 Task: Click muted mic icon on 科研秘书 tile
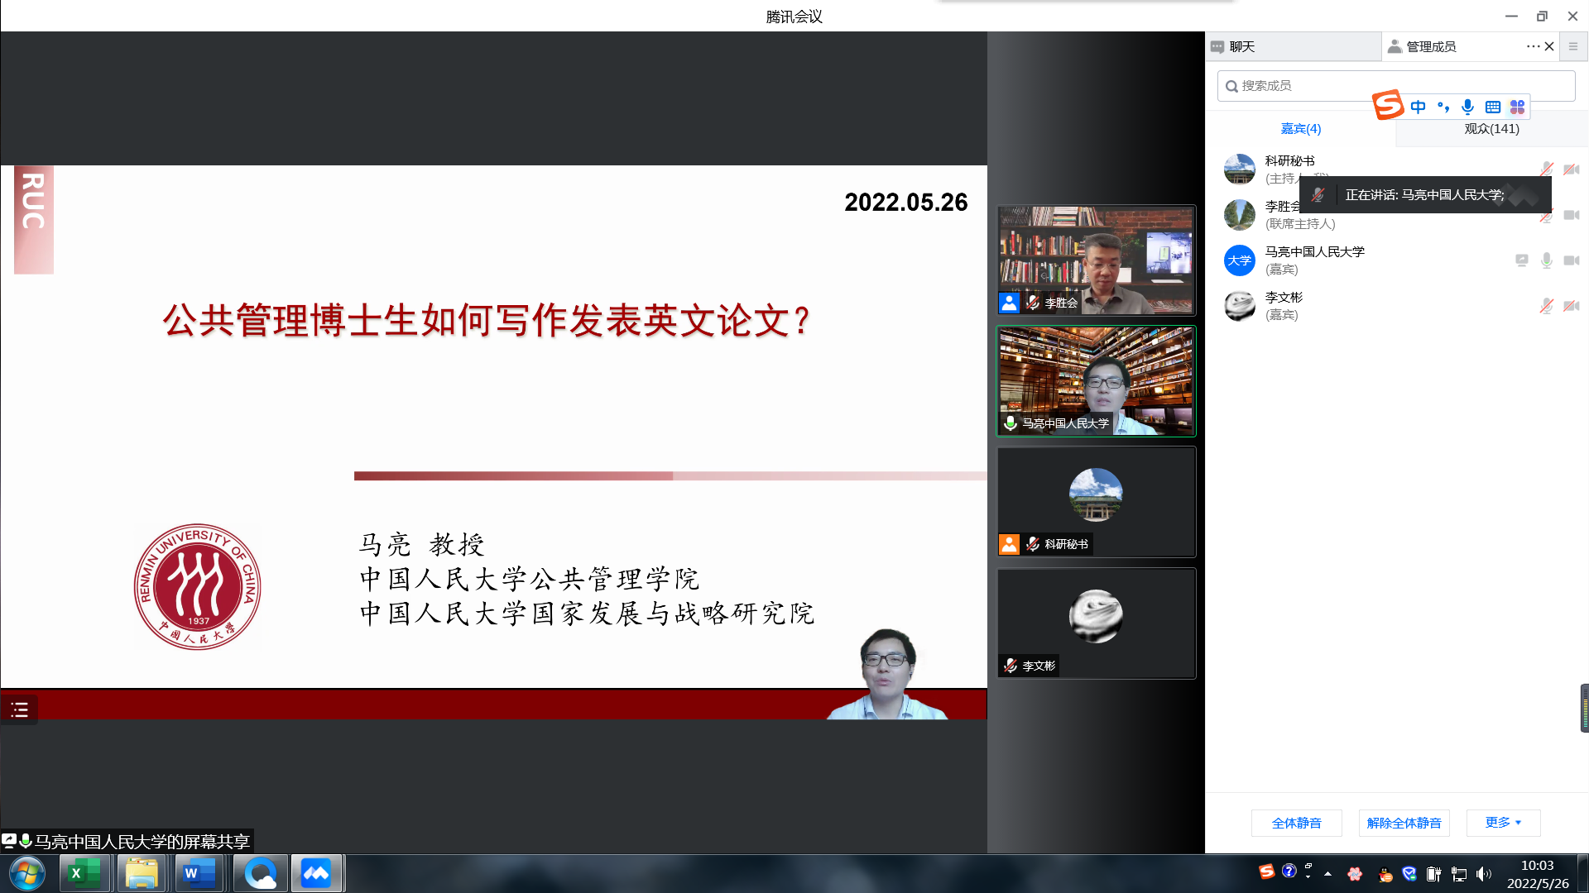1032,544
